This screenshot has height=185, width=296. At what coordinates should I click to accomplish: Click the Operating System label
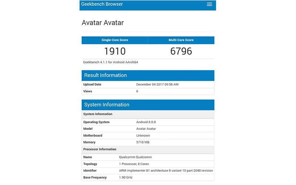pyautogui.click(x=96, y=122)
